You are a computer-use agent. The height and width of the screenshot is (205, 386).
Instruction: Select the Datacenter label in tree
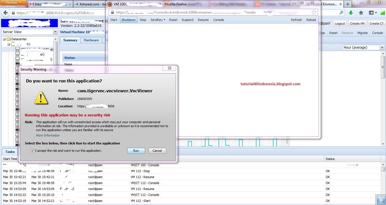(19, 39)
